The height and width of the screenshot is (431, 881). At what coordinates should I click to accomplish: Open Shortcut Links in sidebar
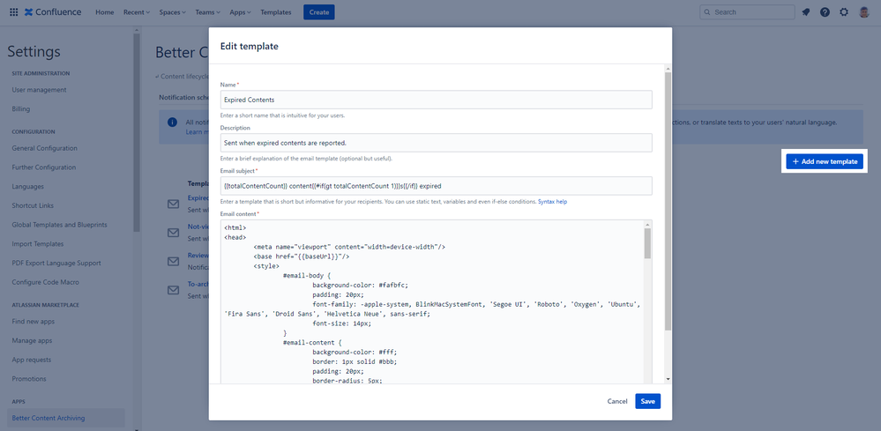coord(33,205)
